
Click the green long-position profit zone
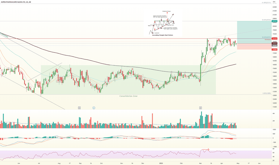click(x=254, y=32)
